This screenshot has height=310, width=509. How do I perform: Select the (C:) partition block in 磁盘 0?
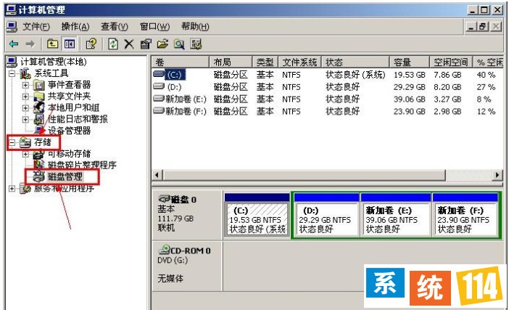tap(257, 216)
